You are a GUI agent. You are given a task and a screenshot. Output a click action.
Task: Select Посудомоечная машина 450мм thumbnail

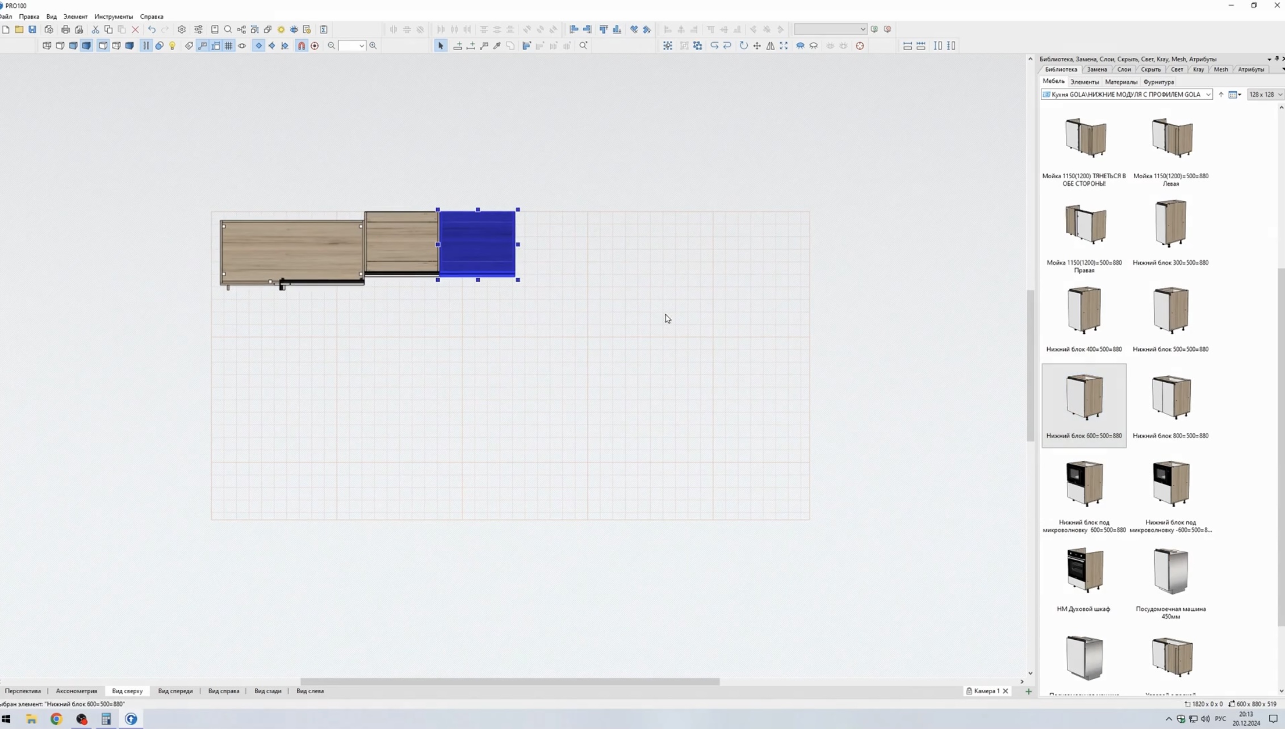pos(1171,579)
